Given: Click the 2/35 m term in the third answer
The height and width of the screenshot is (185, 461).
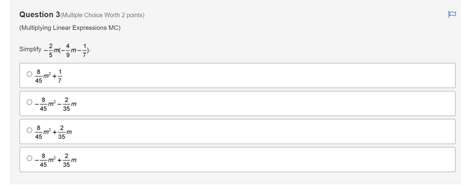Looking at the screenshot, I should pos(64,132).
